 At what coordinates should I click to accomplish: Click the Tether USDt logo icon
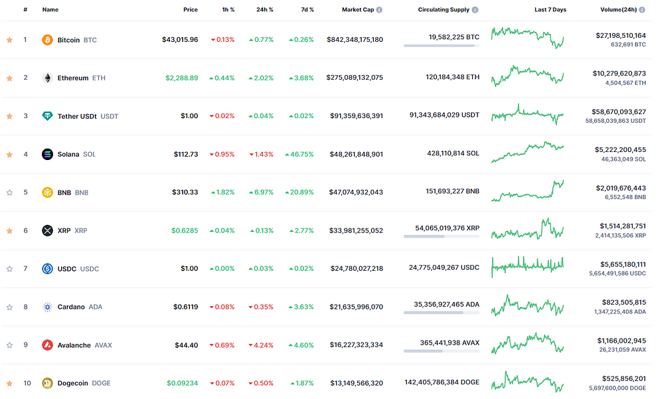pos(47,116)
